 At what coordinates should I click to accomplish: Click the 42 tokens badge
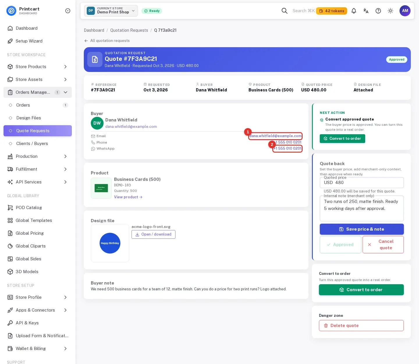pyautogui.click(x=331, y=11)
